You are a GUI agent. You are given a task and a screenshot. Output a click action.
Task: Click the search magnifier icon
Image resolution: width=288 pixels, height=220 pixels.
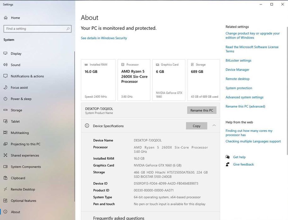[68, 29]
